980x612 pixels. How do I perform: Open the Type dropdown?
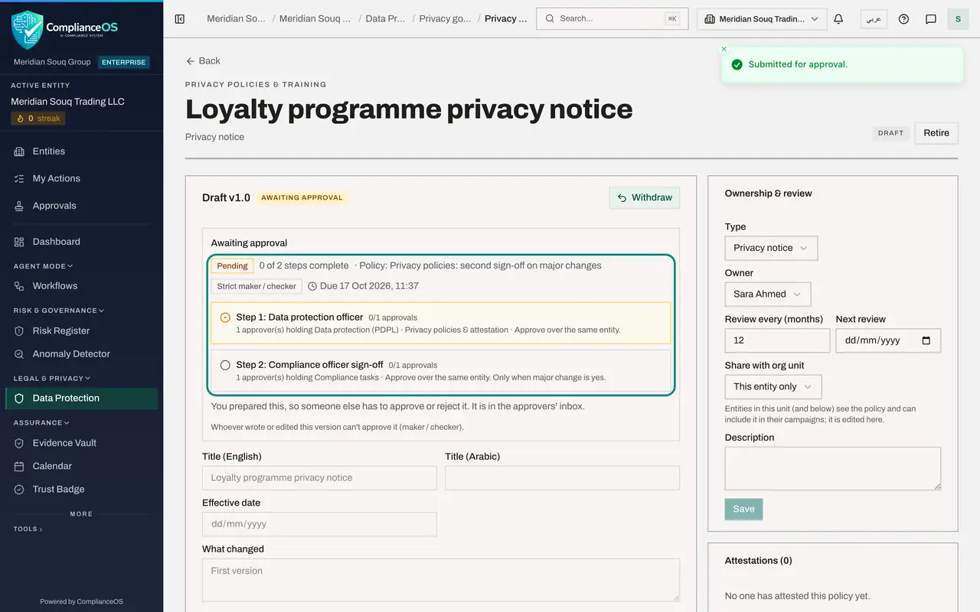click(771, 248)
